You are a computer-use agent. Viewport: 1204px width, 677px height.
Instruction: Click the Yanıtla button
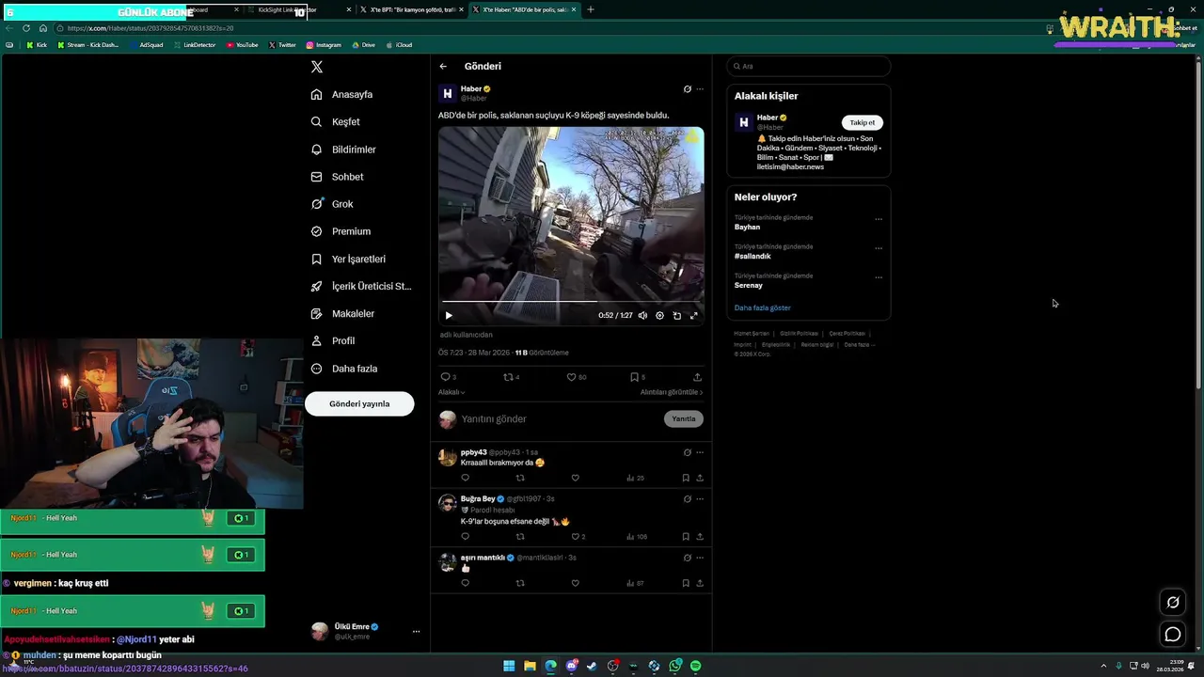(x=684, y=418)
